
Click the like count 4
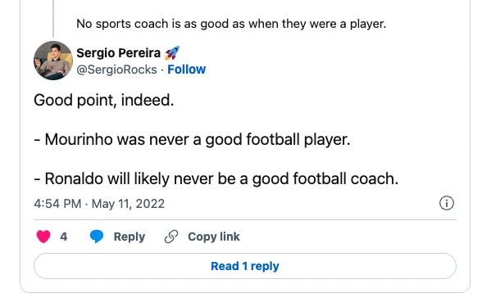pos(64,237)
